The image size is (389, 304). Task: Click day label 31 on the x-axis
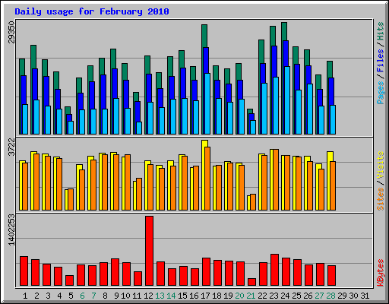(x=365, y=296)
